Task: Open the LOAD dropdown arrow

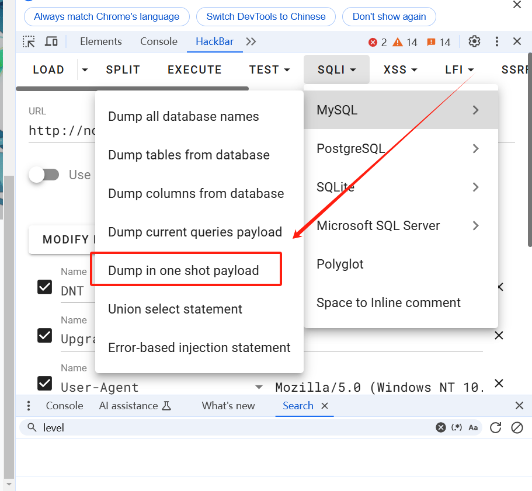Action: click(x=85, y=69)
